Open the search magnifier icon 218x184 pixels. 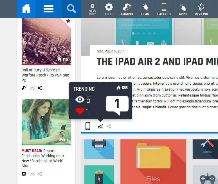click(x=71, y=9)
